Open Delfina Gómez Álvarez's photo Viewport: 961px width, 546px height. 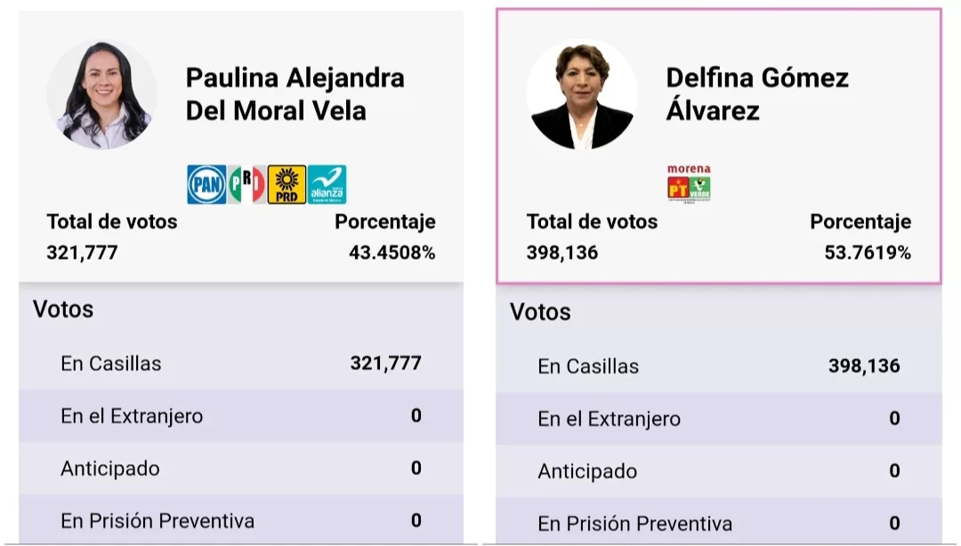click(x=582, y=95)
